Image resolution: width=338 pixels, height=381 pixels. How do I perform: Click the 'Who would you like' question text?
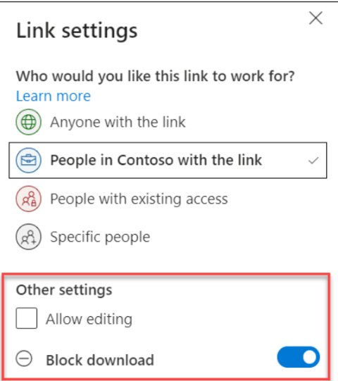coord(156,76)
